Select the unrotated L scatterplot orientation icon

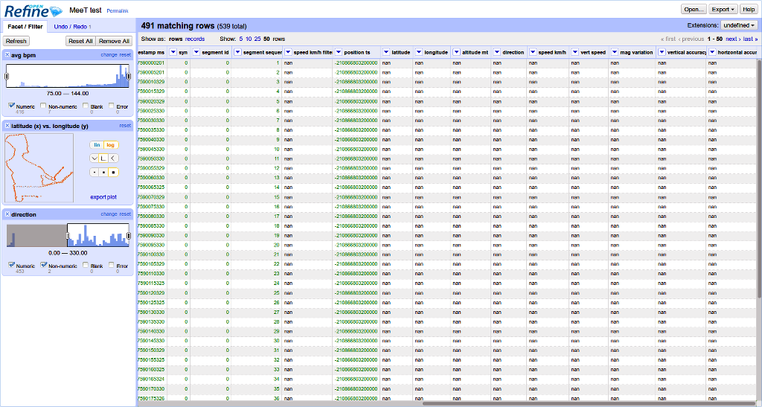(x=104, y=158)
